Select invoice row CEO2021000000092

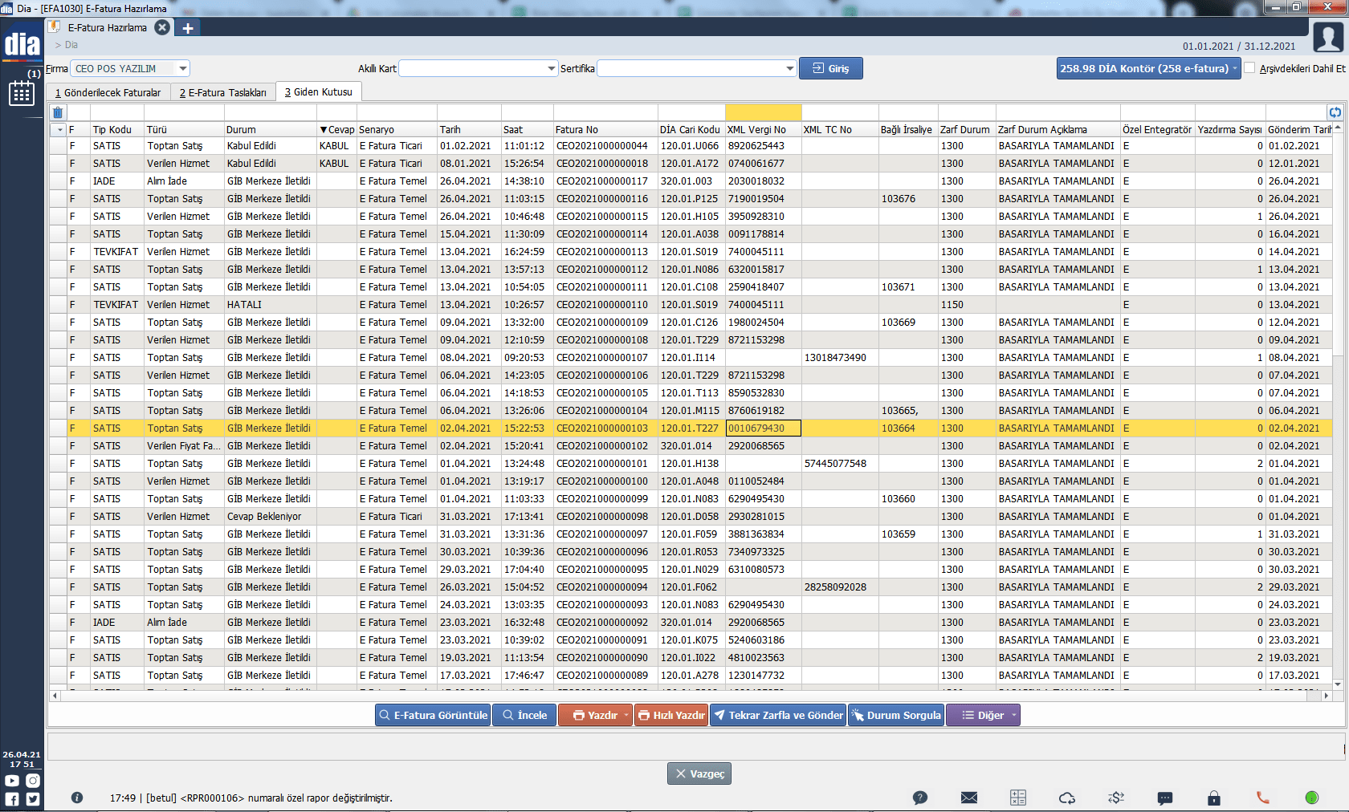(x=691, y=623)
